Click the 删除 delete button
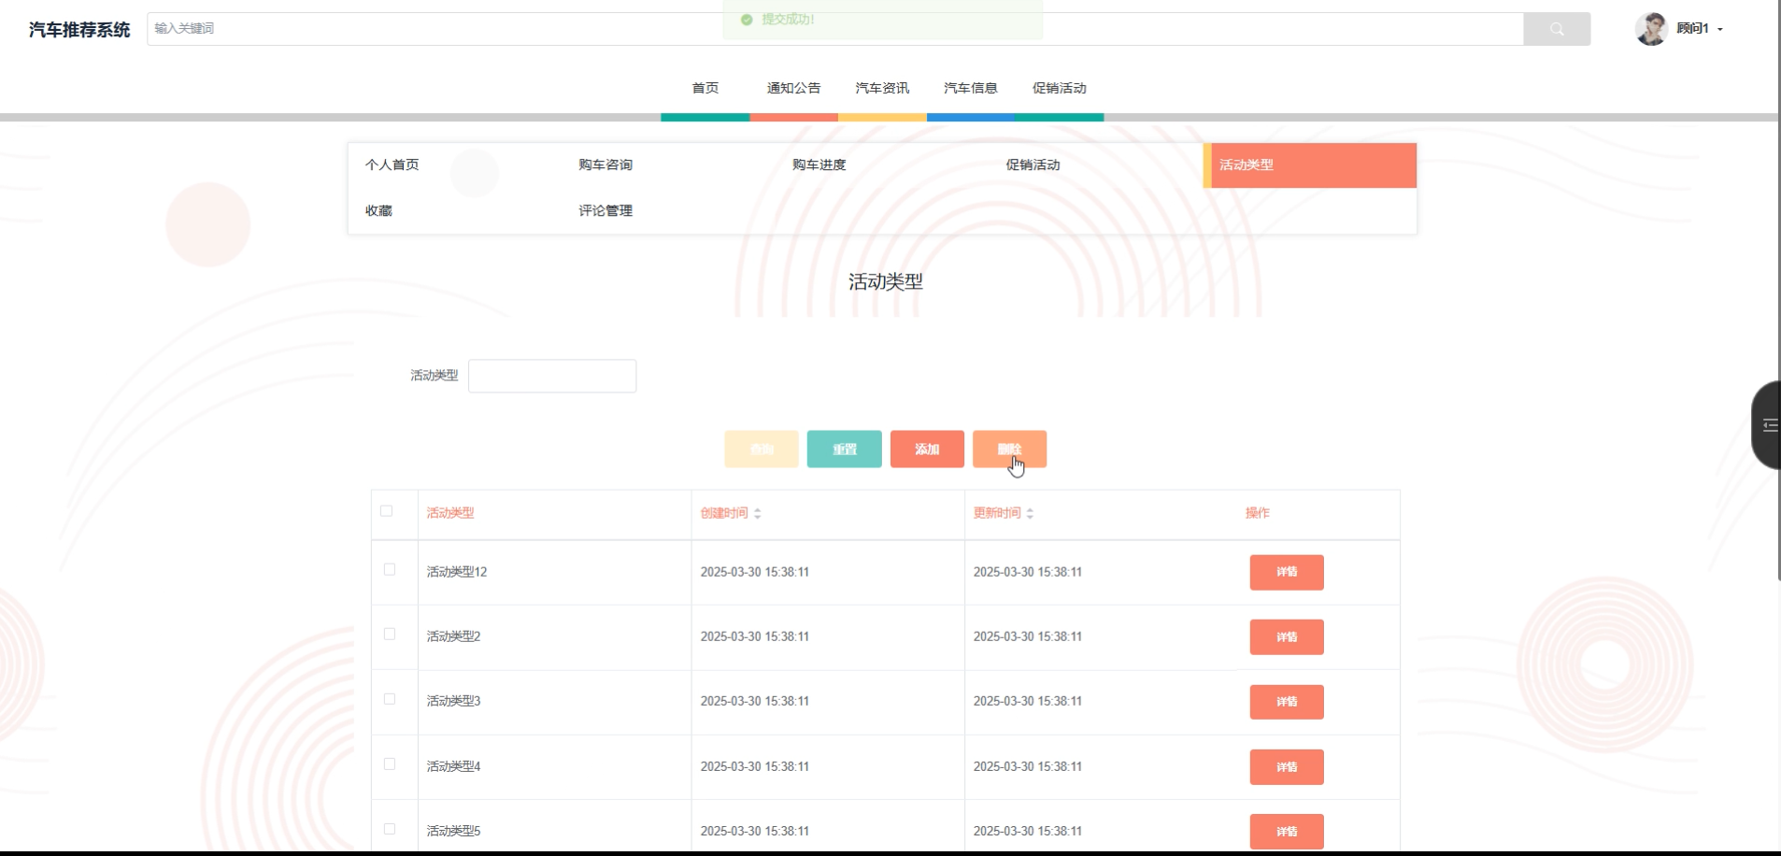 1009,449
